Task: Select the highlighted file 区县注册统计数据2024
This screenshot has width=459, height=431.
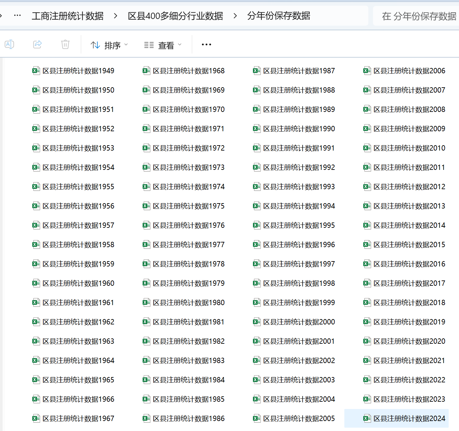Action: [409, 418]
